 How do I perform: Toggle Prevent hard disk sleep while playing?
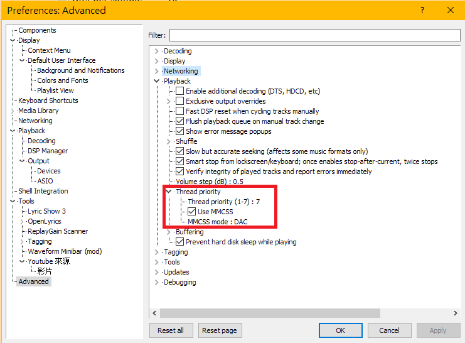point(180,242)
